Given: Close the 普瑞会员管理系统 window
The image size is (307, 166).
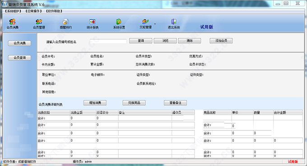Looking at the screenshot, I should click(x=298, y=3).
